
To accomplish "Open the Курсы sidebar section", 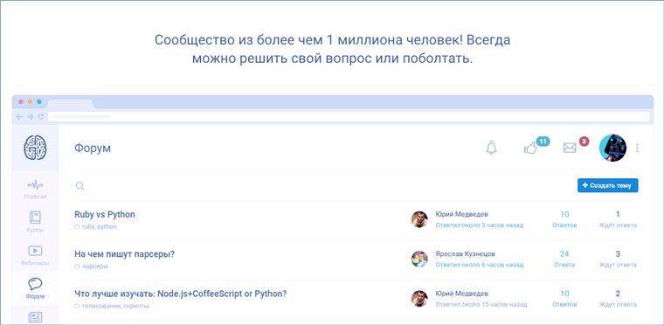I will [x=35, y=222].
